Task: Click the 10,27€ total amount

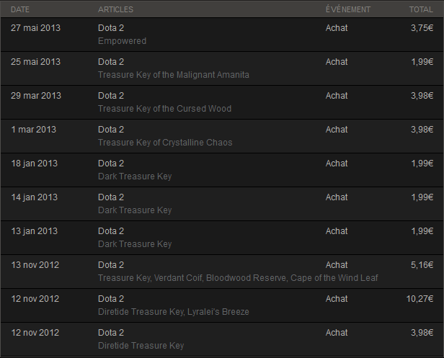Action: click(419, 299)
